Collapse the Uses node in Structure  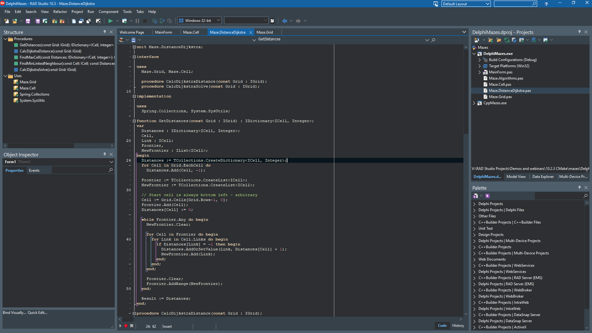pyautogui.click(x=5, y=76)
